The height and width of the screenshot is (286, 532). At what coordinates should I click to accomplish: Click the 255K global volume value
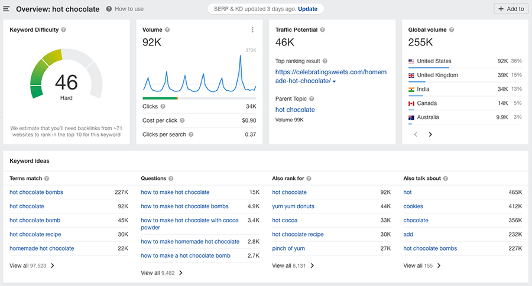420,42
